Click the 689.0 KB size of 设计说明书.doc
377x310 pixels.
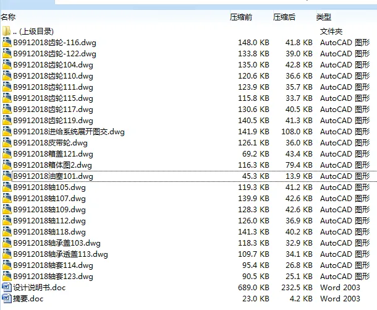click(x=253, y=287)
